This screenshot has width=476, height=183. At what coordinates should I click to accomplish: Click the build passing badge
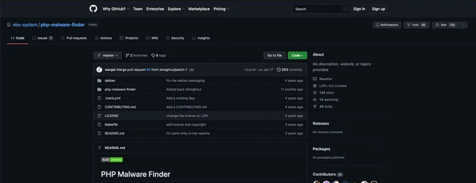click(112, 160)
